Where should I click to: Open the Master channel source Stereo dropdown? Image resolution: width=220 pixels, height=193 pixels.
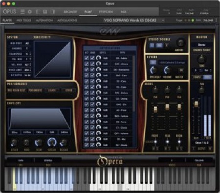201,44
